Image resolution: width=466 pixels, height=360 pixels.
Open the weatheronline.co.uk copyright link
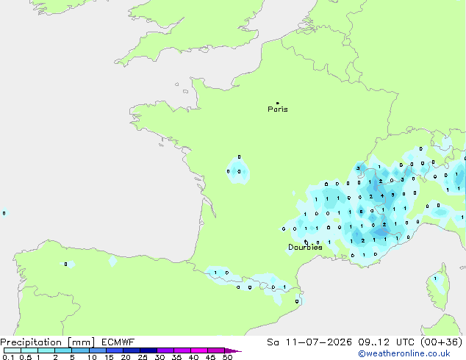404,353
